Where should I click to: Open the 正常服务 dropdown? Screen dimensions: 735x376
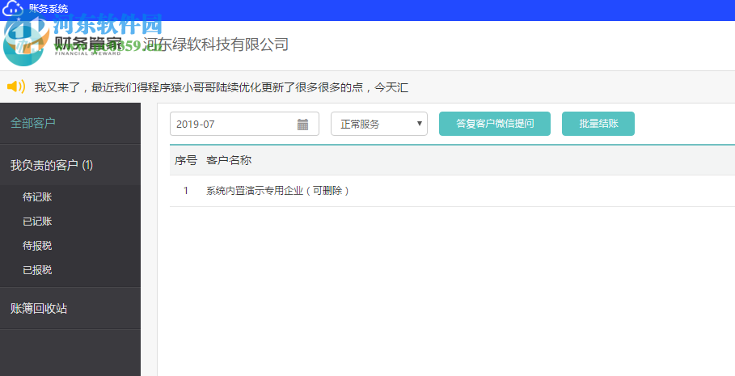coord(379,124)
